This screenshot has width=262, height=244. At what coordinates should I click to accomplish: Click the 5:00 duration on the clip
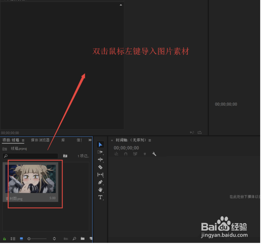pos(52,198)
